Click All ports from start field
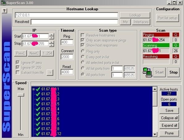184x140 pixels. pyautogui.click(x=117, y=75)
